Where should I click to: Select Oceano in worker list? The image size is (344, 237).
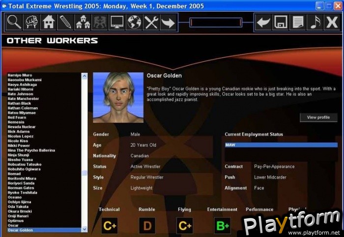point(44,197)
